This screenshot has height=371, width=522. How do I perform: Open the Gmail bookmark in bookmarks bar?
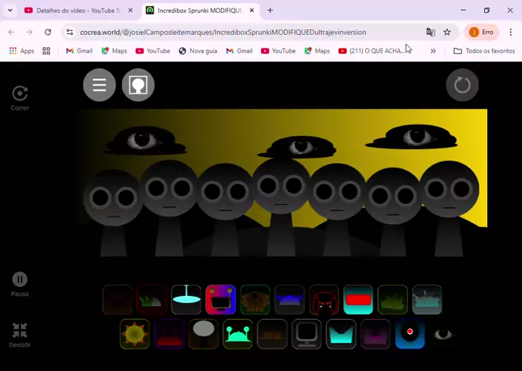click(x=80, y=51)
